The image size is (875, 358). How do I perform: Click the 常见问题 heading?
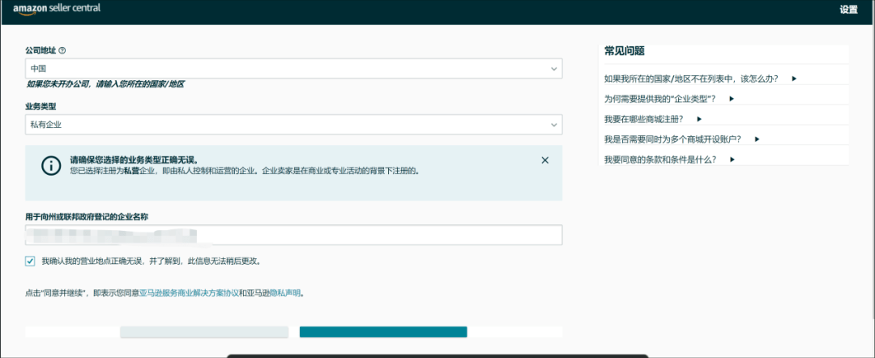click(625, 51)
